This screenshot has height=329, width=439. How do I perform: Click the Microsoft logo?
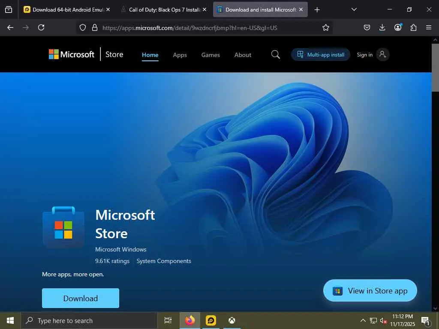point(72,54)
